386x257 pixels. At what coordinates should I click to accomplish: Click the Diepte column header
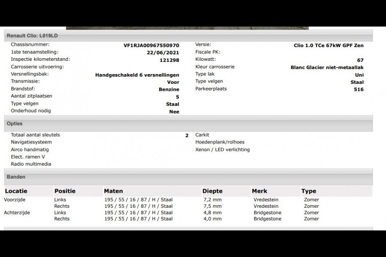212,191
